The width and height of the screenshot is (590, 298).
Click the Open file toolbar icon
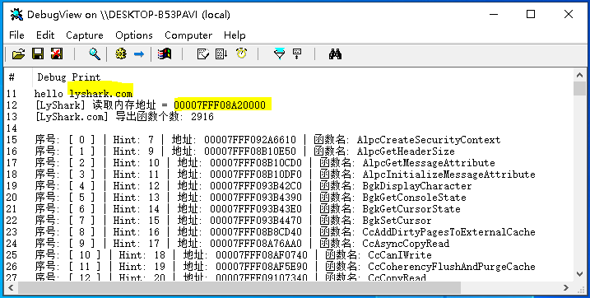pyautogui.click(x=18, y=54)
